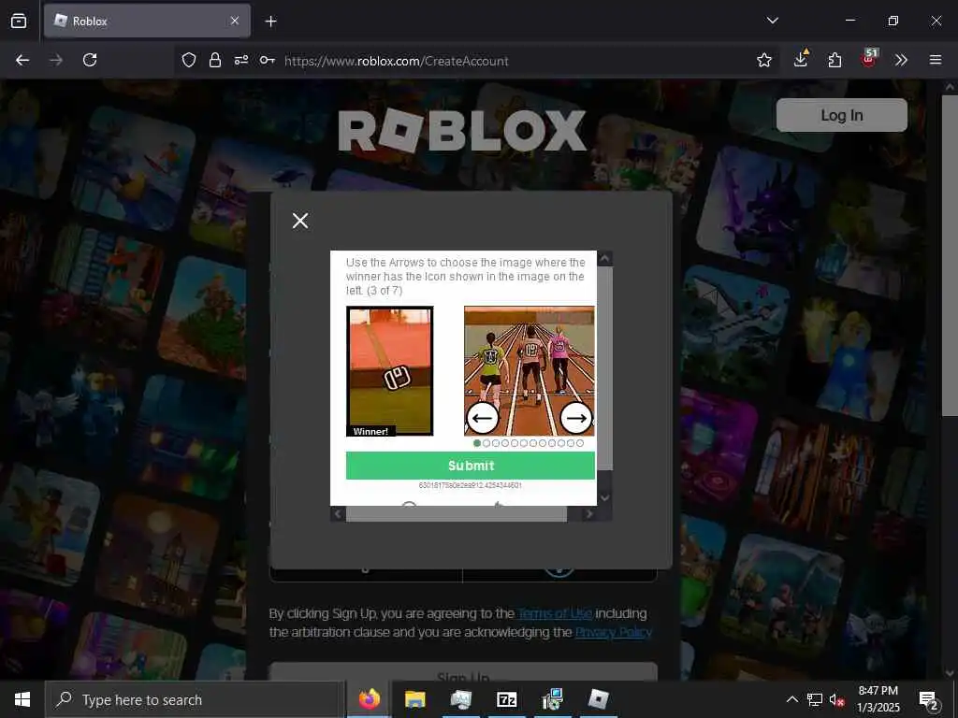Screen dimensions: 958x718
Task: Open File Explorer from the taskbar
Action: pyautogui.click(x=414, y=699)
